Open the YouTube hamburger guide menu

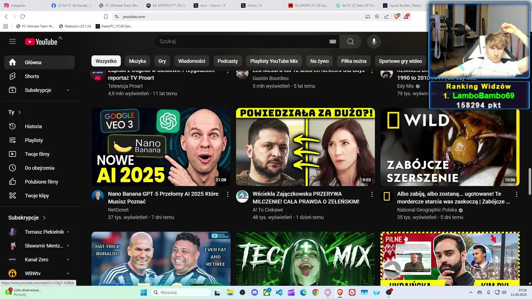point(12,42)
